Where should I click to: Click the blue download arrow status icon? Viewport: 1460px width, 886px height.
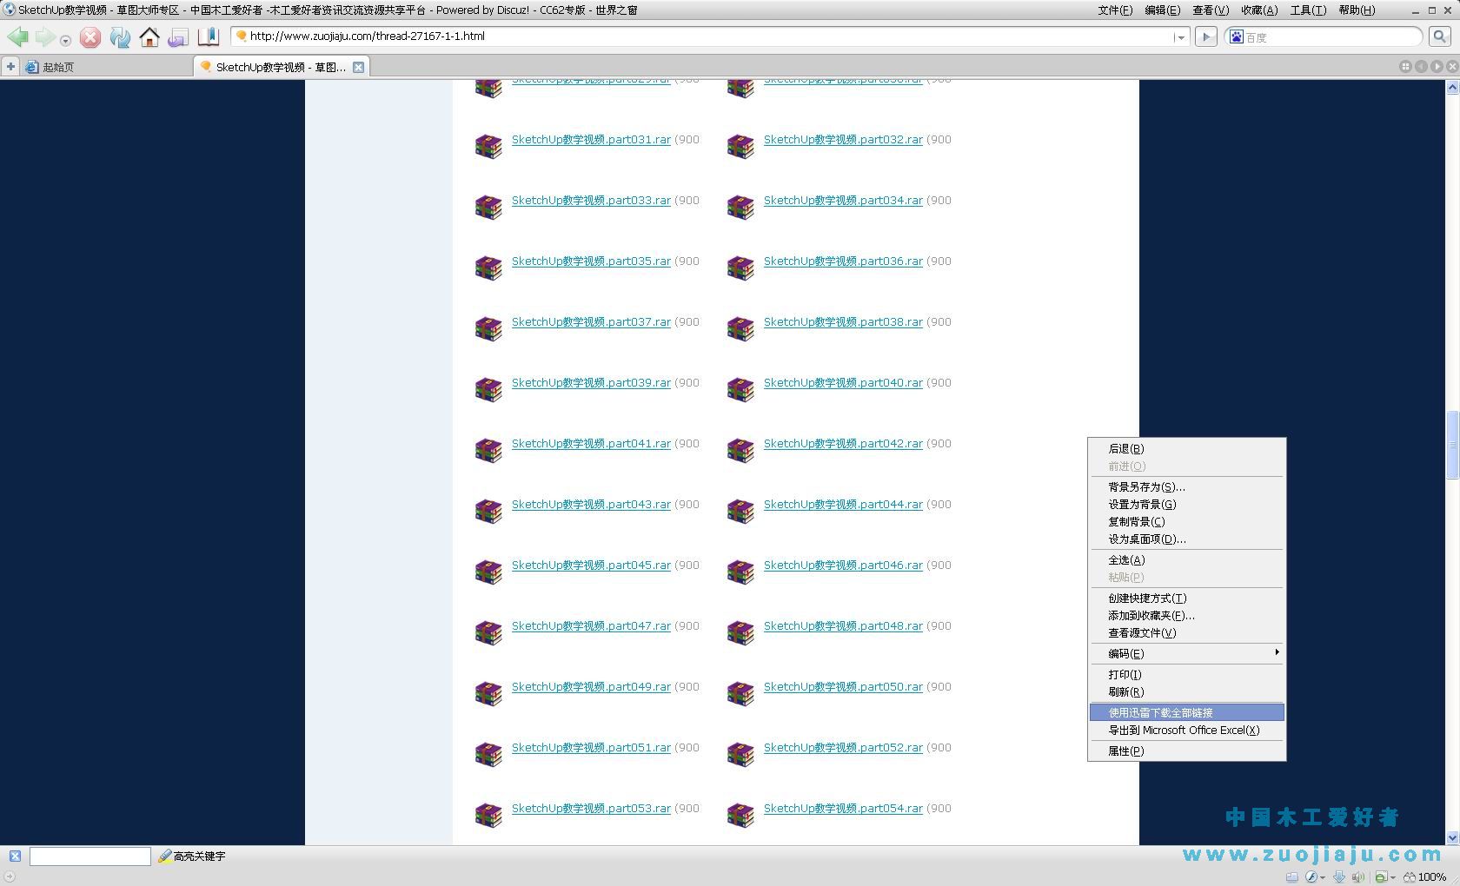coord(1340,877)
